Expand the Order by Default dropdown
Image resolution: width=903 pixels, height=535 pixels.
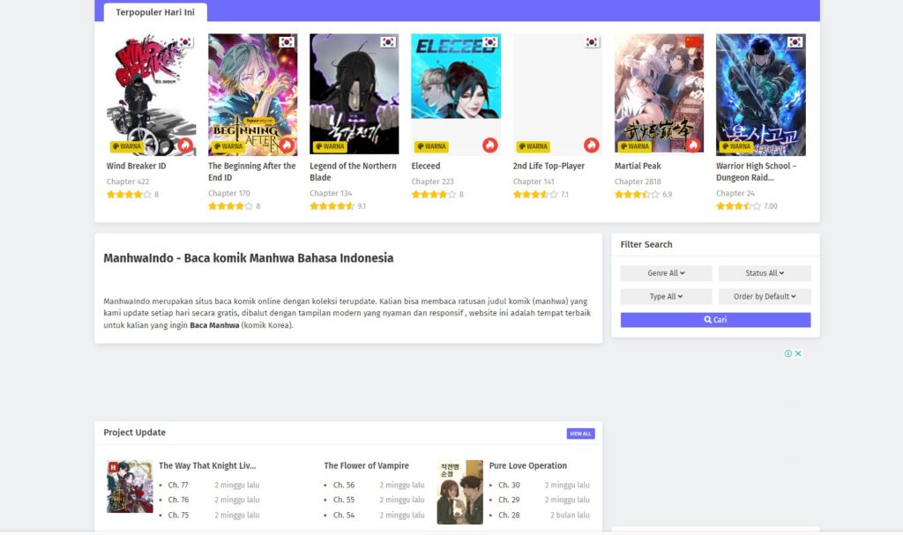click(765, 296)
